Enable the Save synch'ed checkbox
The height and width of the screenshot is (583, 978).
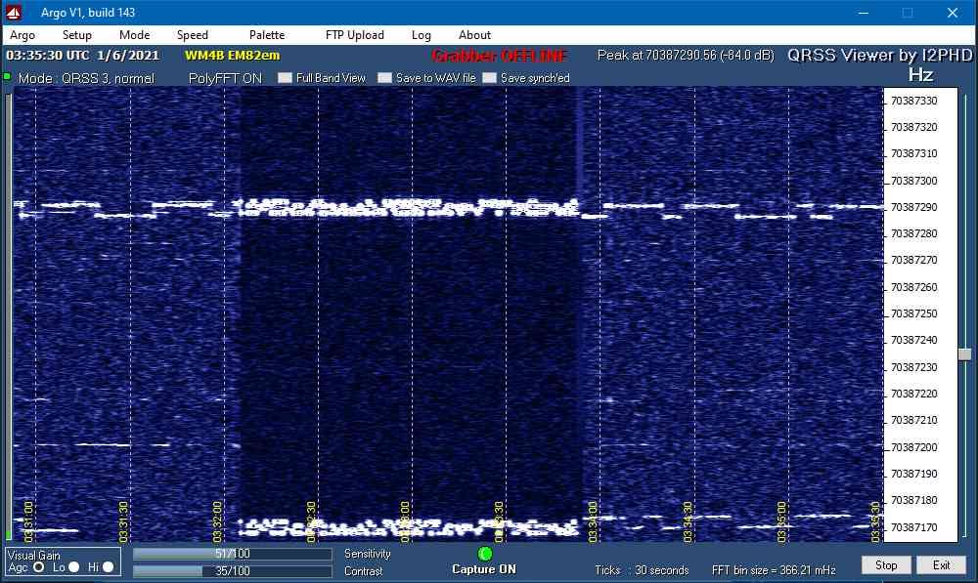coord(490,78)
